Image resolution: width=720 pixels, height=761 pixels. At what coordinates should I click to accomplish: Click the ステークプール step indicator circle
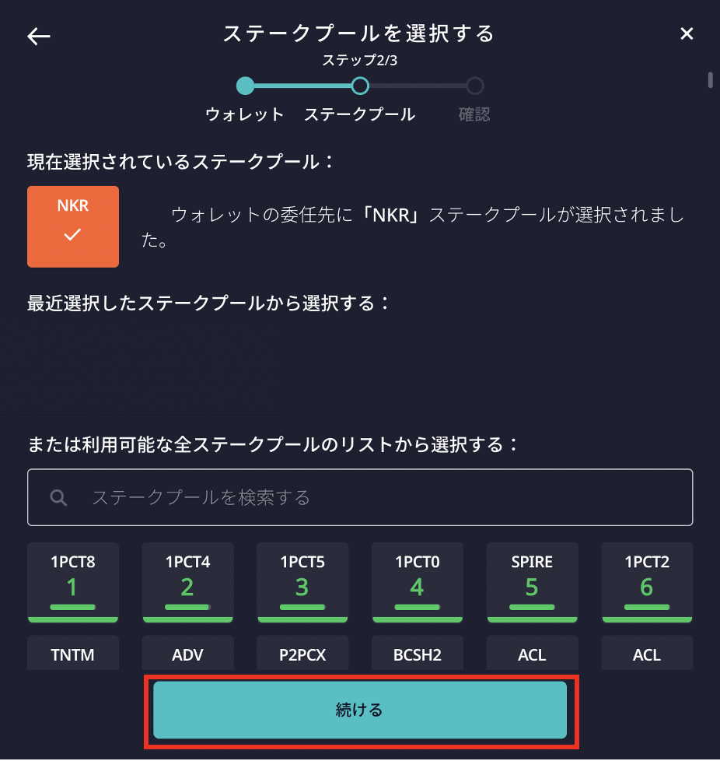point(360,86)
